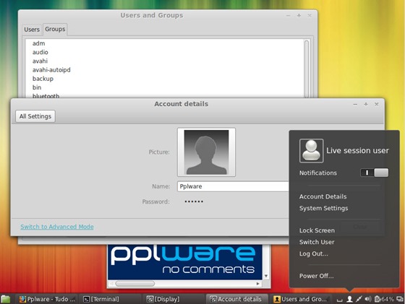
Task: Click the network connection plug icon in tray
Action: (x=359, y=299)
